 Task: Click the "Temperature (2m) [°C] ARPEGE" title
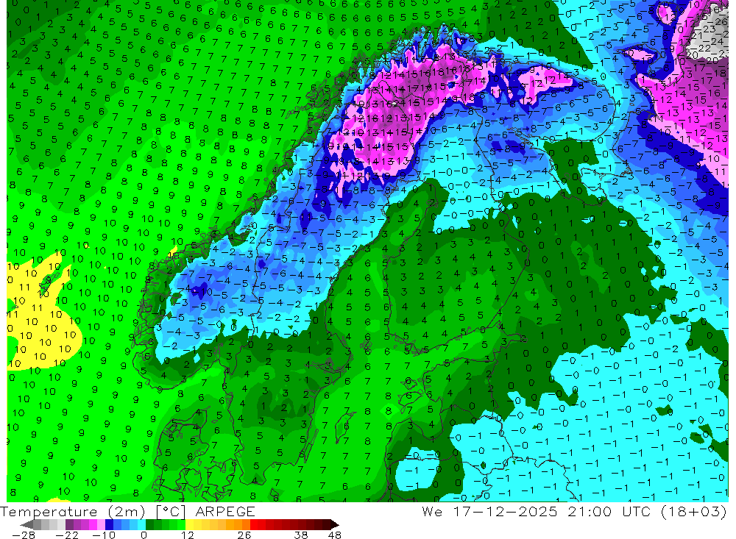[127, 511]
